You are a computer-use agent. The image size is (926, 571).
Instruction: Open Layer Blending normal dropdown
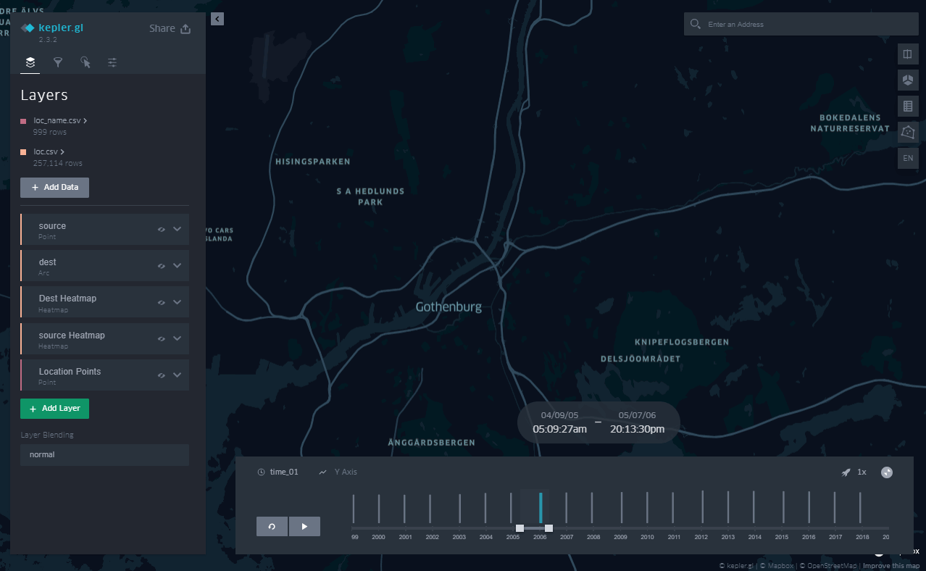(x=104, y=455)
